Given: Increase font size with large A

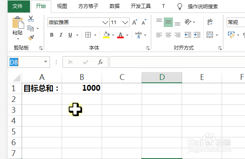Looking at the screenshot, I should tap(135, 22).
